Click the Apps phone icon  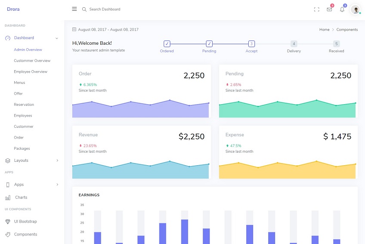coord(8,185)
